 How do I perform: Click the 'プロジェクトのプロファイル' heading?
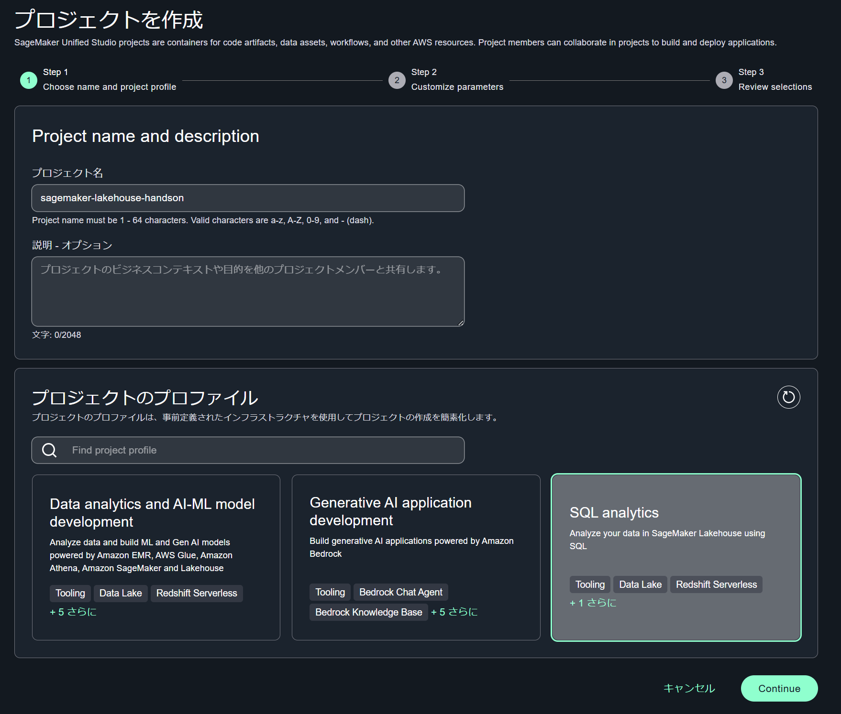coord(145,398)
